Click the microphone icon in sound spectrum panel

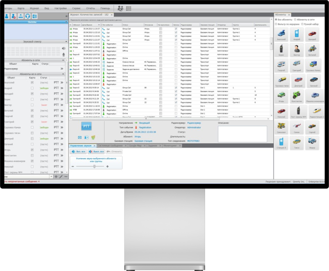coord(64,55)
